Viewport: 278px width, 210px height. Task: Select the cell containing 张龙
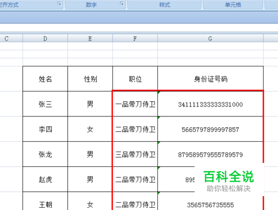[45, 154]
